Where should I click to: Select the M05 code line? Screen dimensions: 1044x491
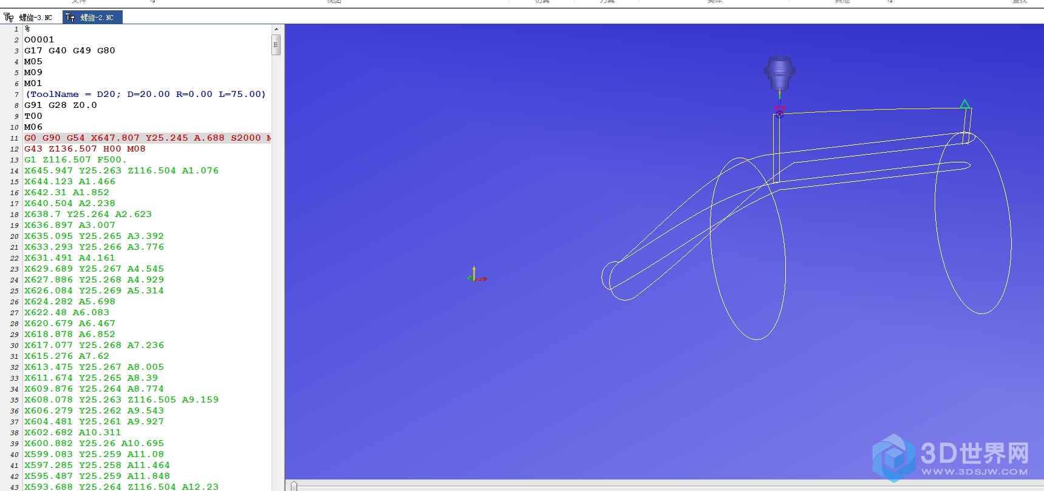tap(33, 62)
